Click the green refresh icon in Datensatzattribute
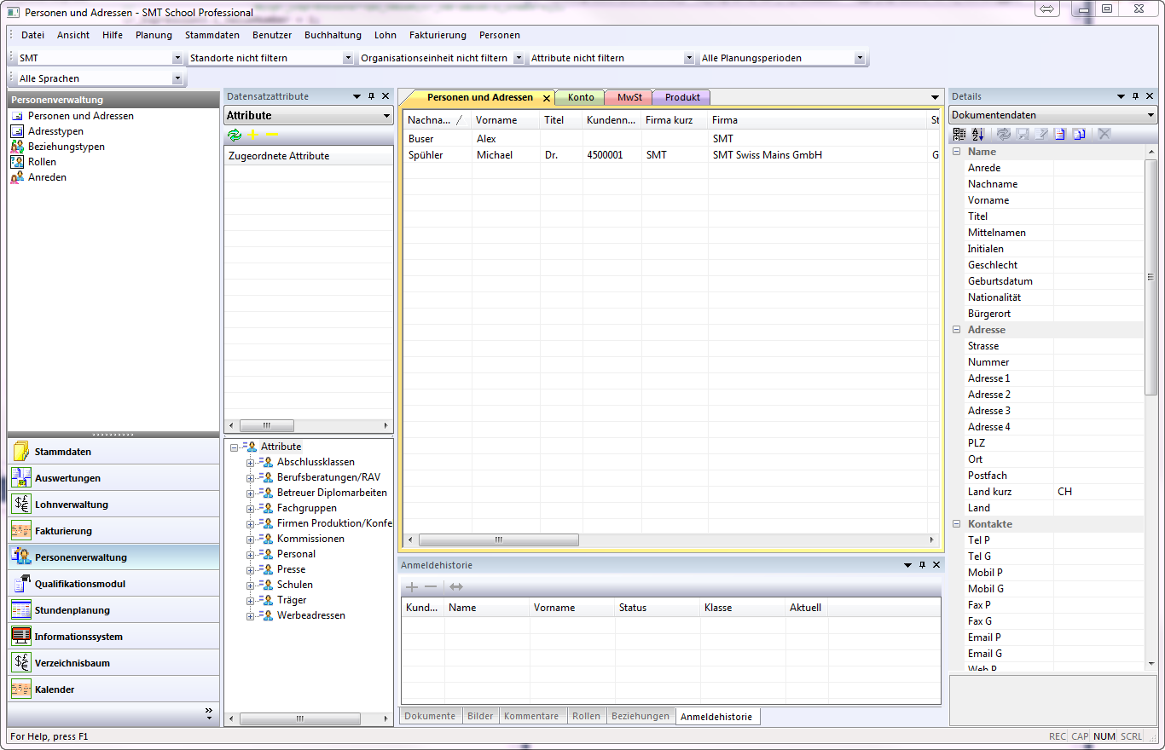Image resolution: width=1165 pixels, height=750 pixels. coord(234,135)
